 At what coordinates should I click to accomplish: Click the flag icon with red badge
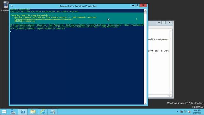(189, 112)
